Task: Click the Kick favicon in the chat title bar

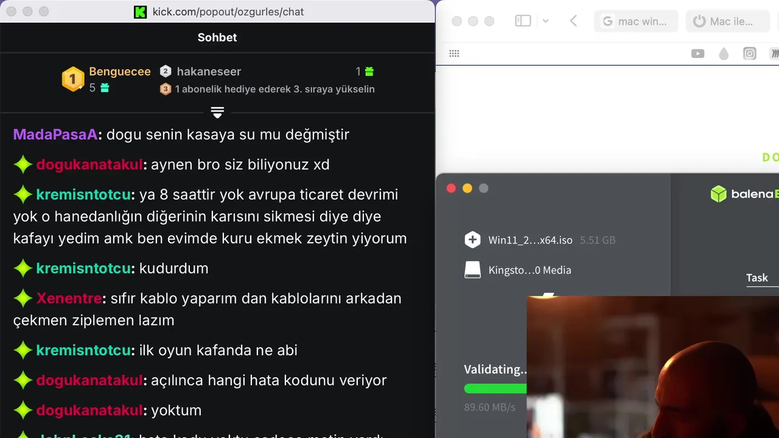Action: (x=141, y=12)
